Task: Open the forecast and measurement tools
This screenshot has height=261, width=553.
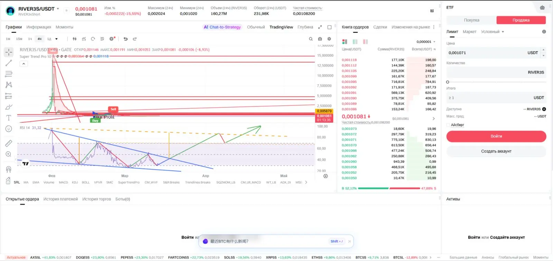Action: [x=9, y=96]
